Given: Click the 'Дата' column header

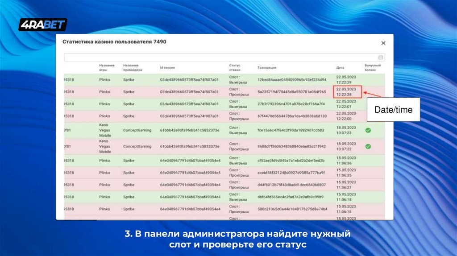Looking at the screenshot, I should coord(340,67).
